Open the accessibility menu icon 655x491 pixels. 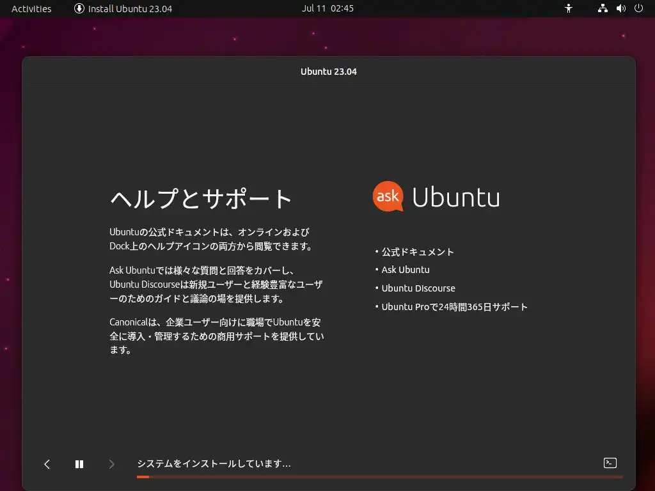coord(568,8)
